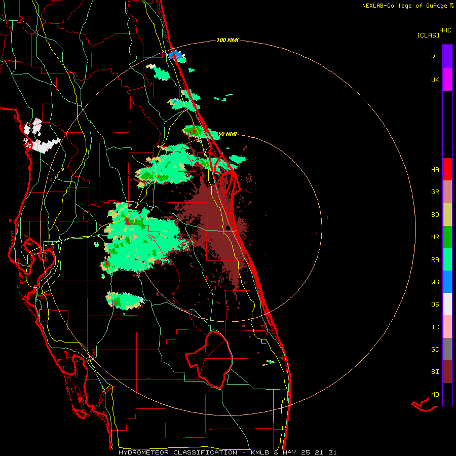
Task: Pick the HR dark green legend swatch
Action: [x=447, y=237]
